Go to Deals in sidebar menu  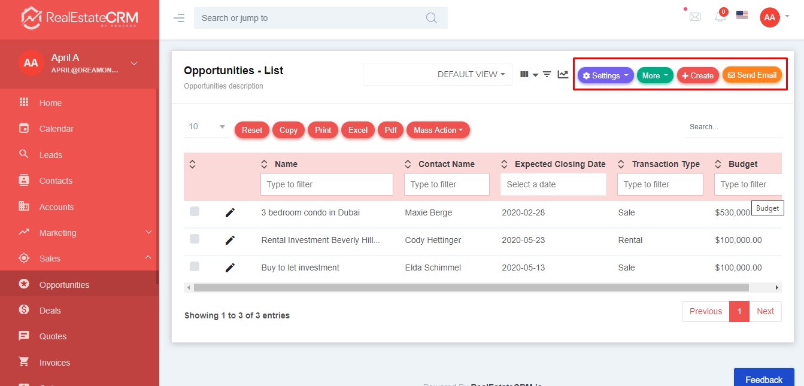pos(50,311)
